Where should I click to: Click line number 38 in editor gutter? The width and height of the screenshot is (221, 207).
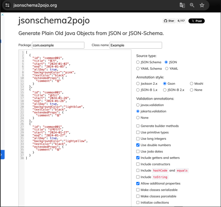22,158
